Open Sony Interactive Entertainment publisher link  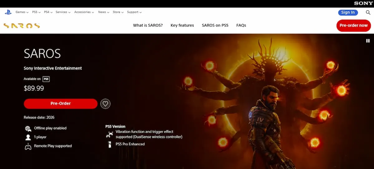point(53,68)
